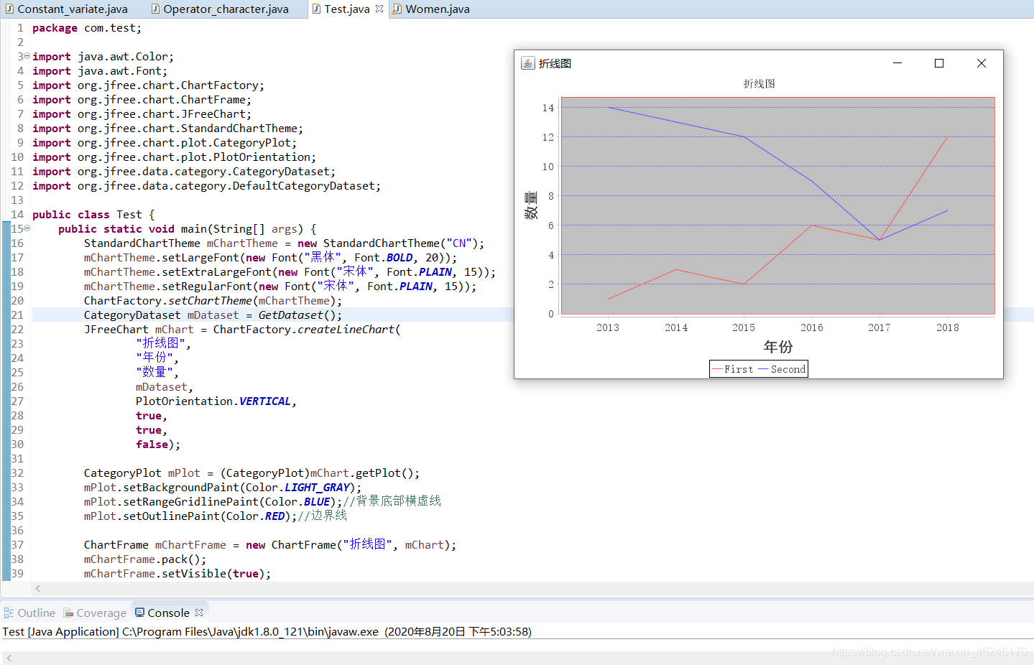Click the 2018 category label on chart axis
The image size is (1034, 665).
948,327
